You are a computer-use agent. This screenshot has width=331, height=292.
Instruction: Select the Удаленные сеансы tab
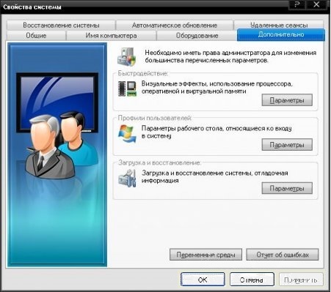click(x=279, y=25)
